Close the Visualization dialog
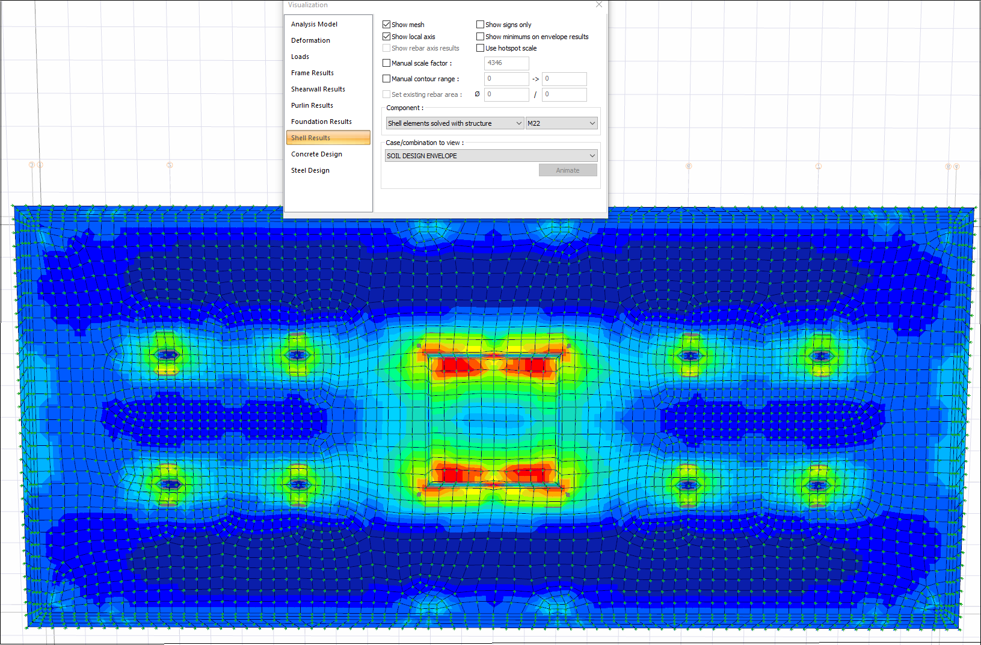The width and height of the screenshot is (981, 645). (x=598, y=5)
